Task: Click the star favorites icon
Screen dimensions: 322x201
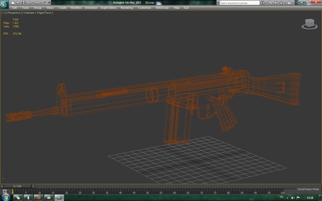Action: pyautogui.click(x=281, y=3)
